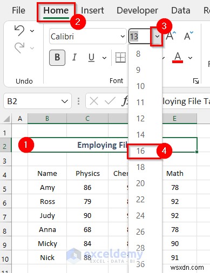Select font size 24
Image resolution: width=210 pixels, height=273 pixels.
tap(145, 216)
